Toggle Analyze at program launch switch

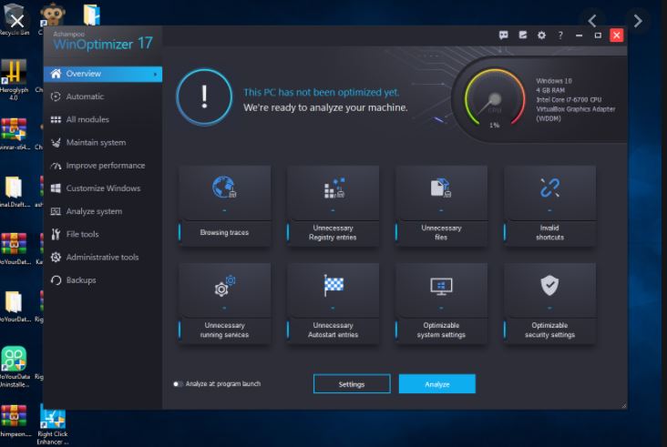[x=178, y=384]
